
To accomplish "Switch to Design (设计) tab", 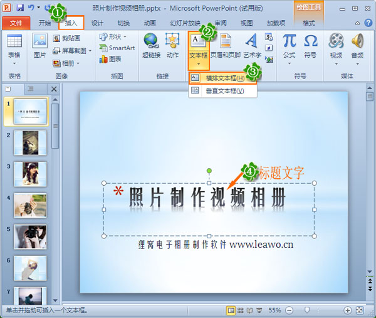I will click(97, 23).
